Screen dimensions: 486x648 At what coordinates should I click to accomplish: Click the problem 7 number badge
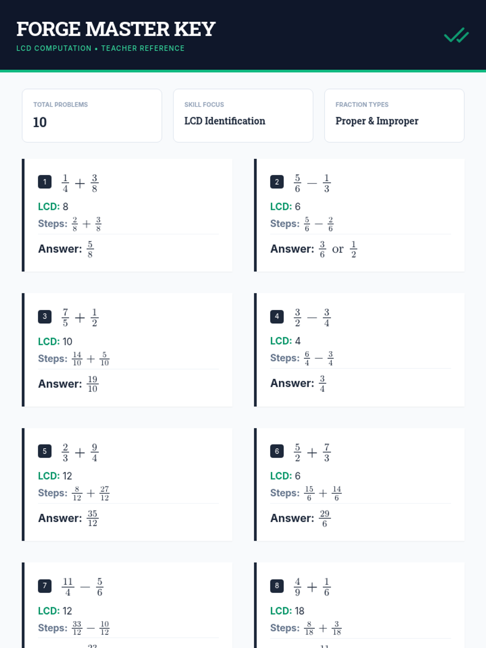[45, 586]
